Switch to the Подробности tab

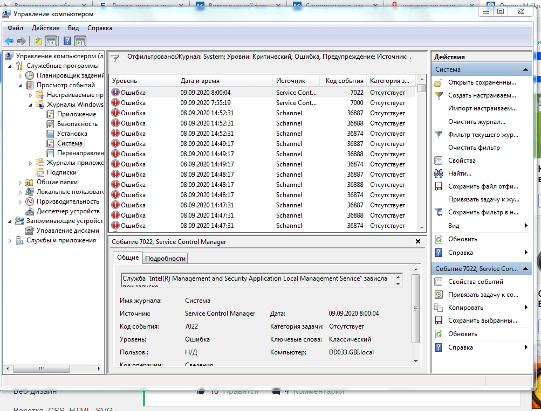pos(165,259)
